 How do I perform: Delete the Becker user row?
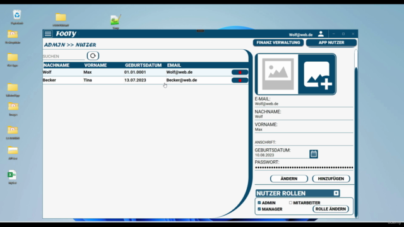pos(240,80)
